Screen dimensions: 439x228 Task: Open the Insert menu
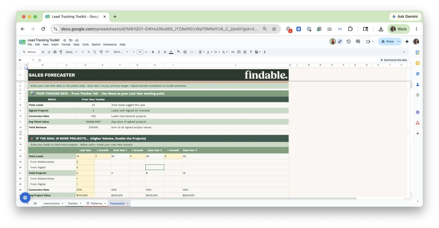(x=55, y=45)
